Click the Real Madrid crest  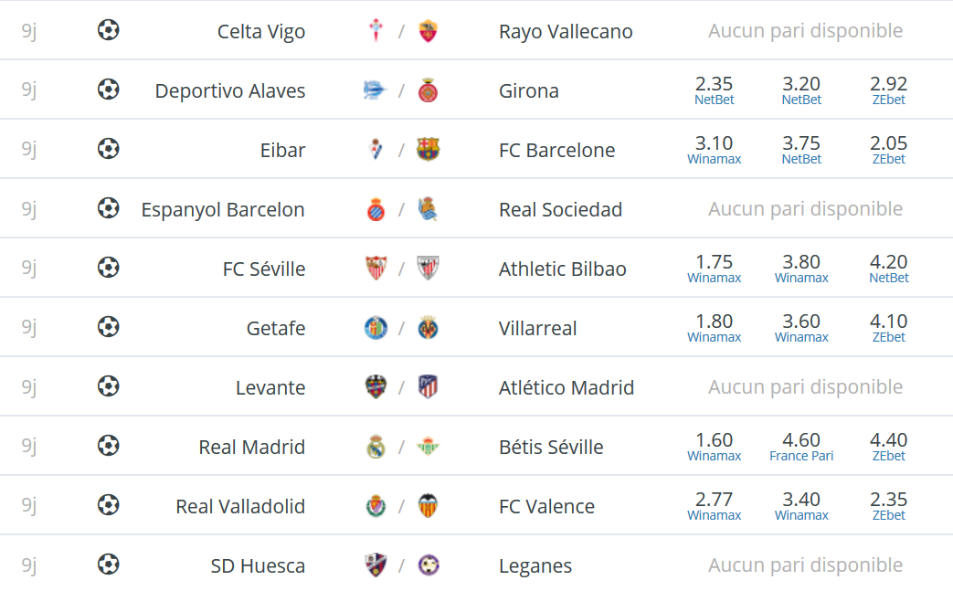pos(376,447)
